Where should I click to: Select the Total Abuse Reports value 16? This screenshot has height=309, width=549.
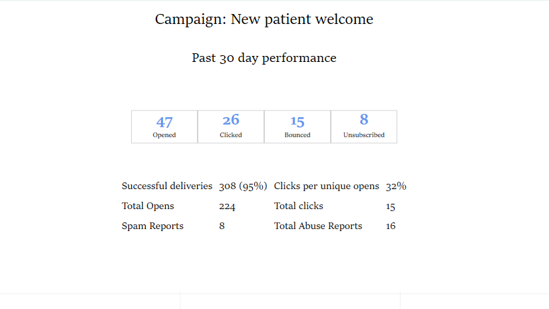coord(391,226)
